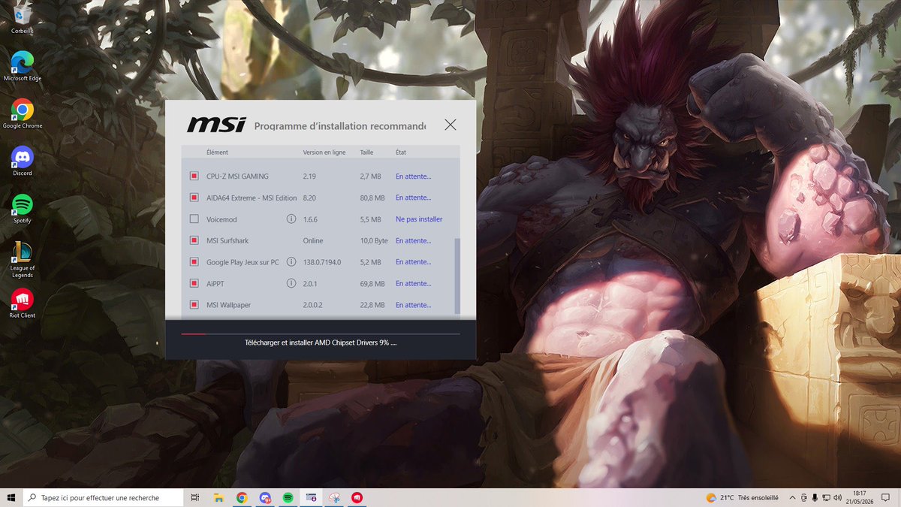This screenshot has height=507, width=901.
Task: Click size '69,8 MB'
Action: (x=372, y=283)
